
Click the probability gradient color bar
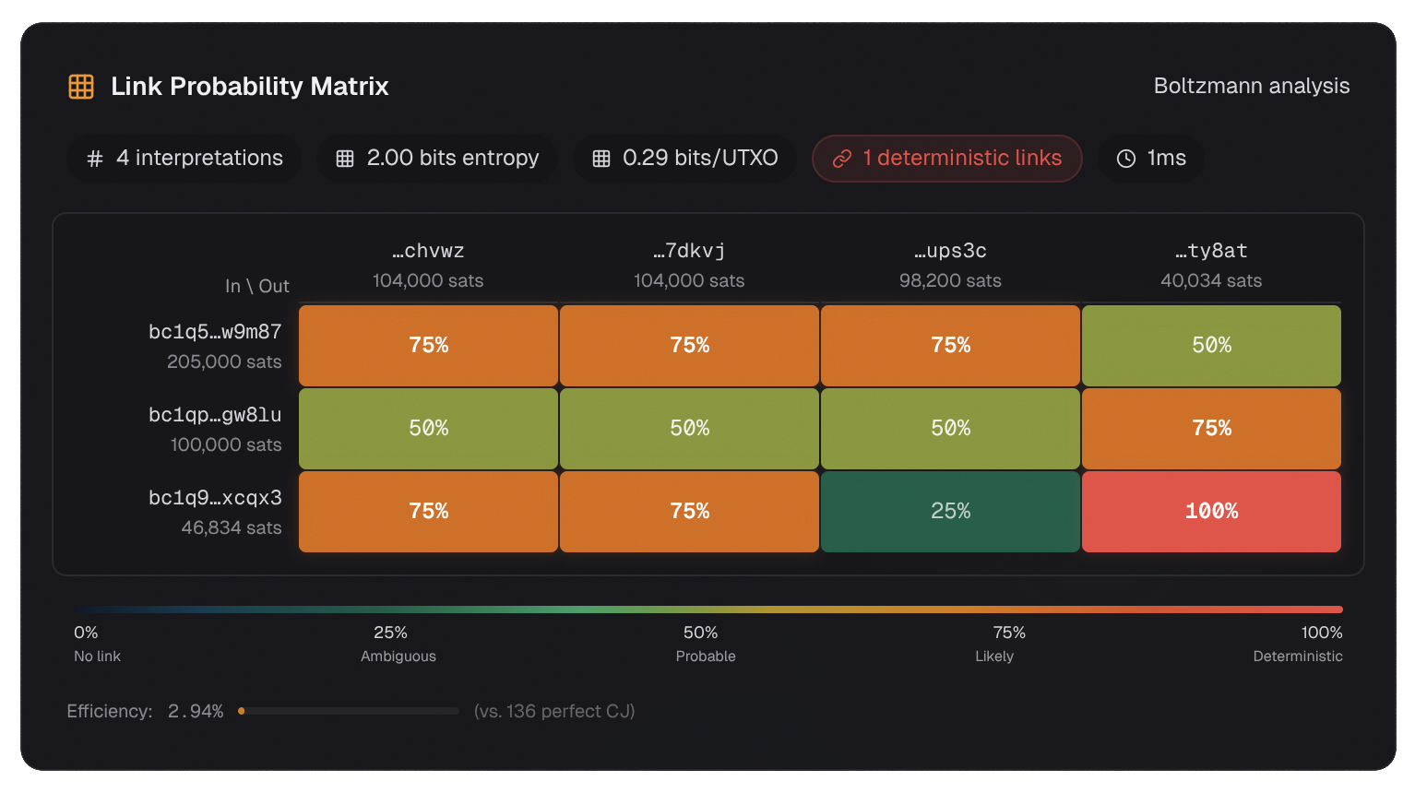tap(707, 609)
